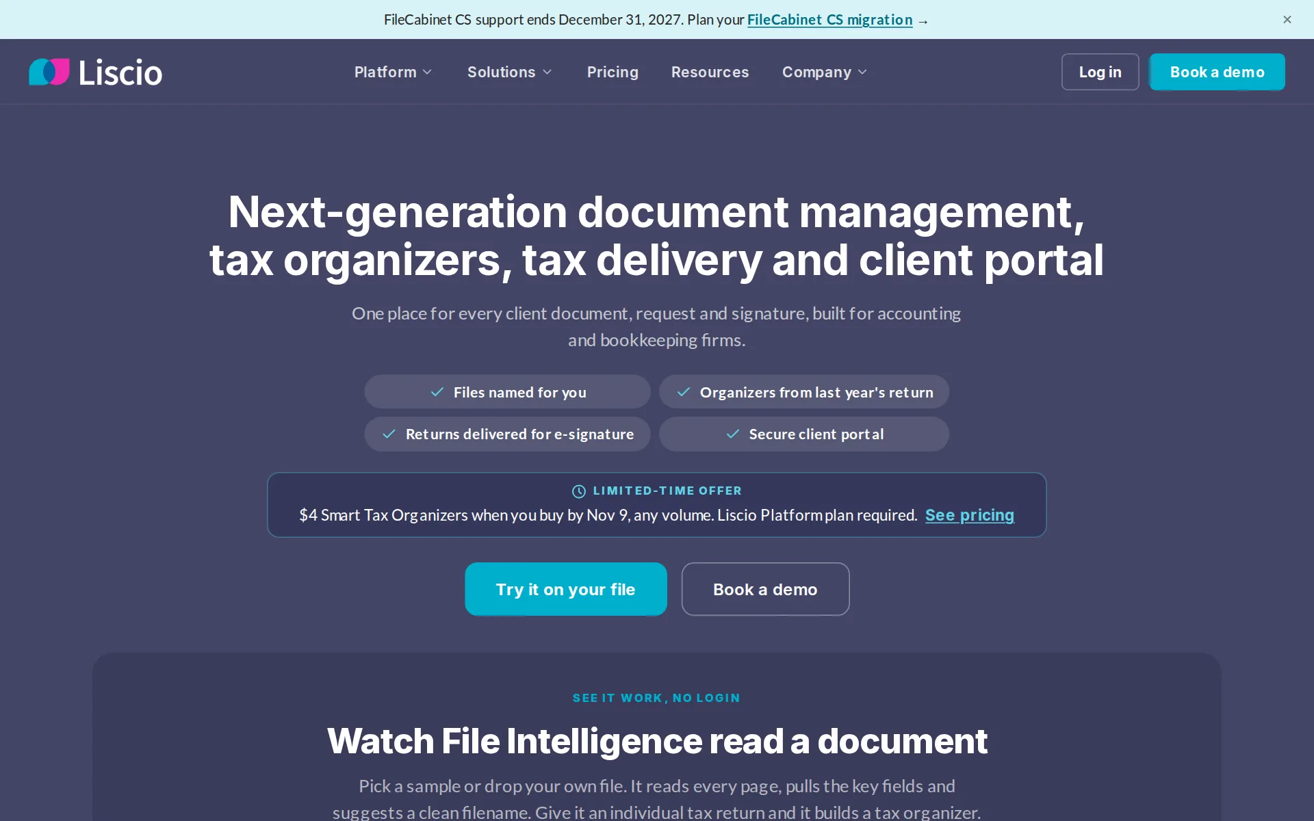Click the SEE IT WORK, NO LOGIN label
Screen dimensions: 1314x821
tap(656, 698)
